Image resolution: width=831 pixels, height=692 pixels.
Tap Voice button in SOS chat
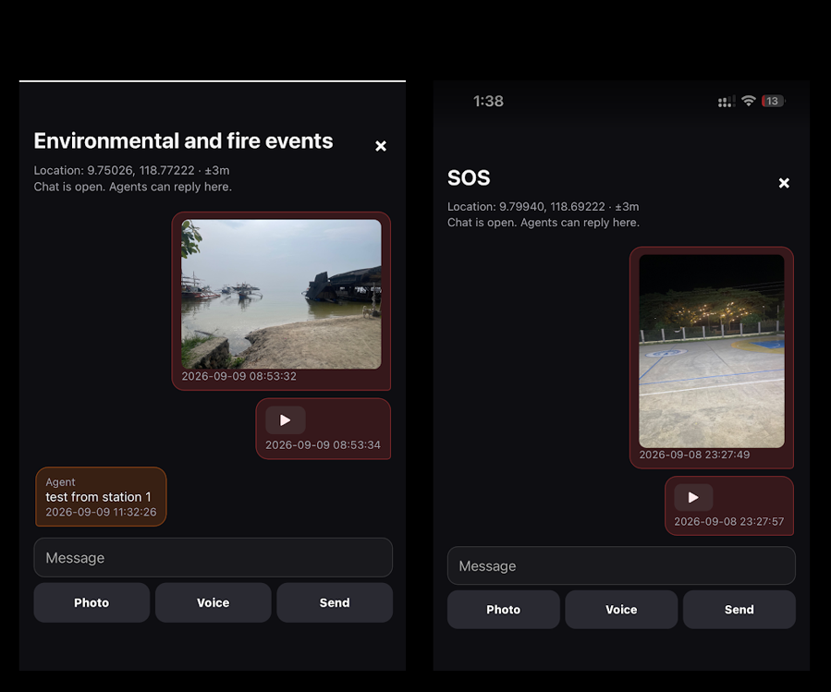click(621, 610)
